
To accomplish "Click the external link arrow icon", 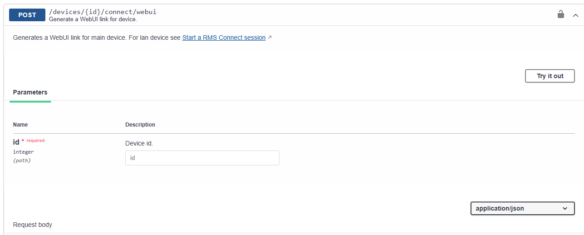I will 270,38.
